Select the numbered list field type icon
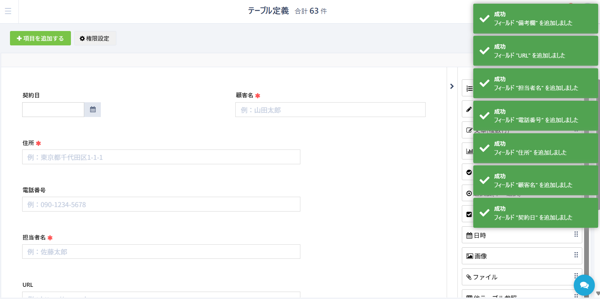Viewport: 600px width, 299px height. (469, 89)
